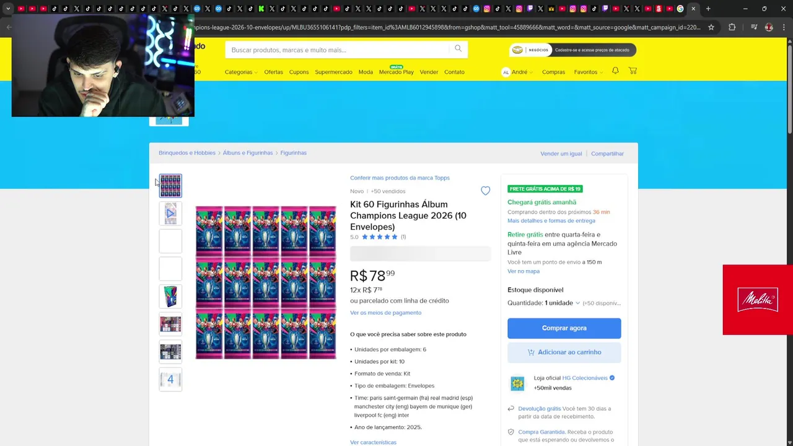
Task: Go to Supermercado section
Action: click(x=333, y=72)
